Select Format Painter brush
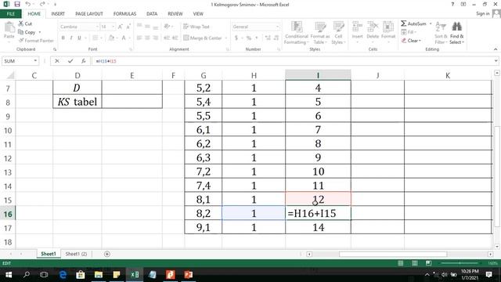 pos(36,41)
